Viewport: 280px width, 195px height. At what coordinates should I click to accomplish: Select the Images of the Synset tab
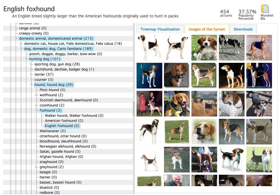207,29
